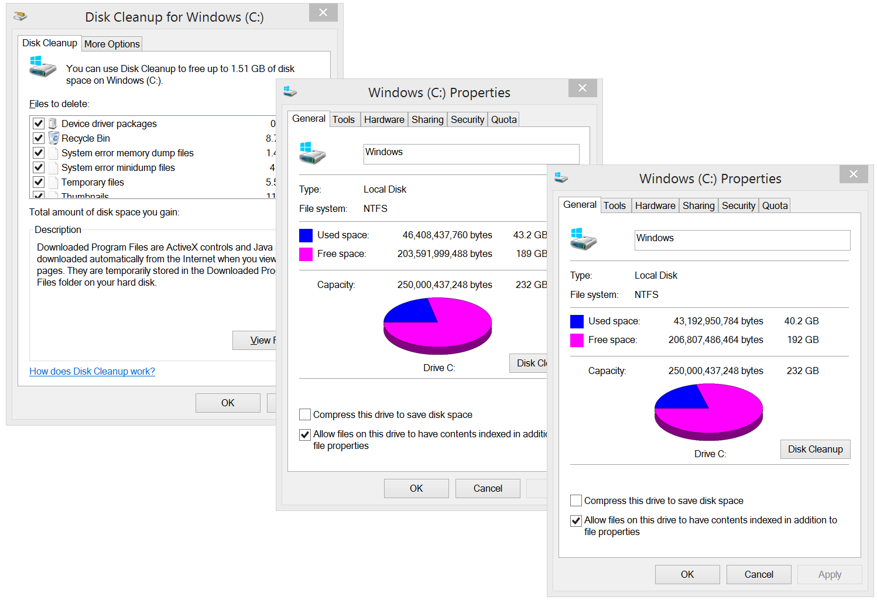Click '43,192,950,784 bytes' used space value

[718, 321]
